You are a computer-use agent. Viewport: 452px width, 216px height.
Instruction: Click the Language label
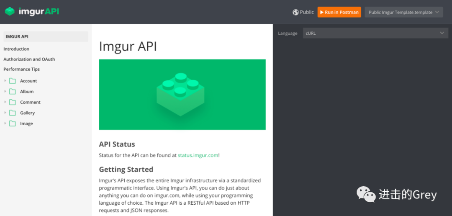288,33
